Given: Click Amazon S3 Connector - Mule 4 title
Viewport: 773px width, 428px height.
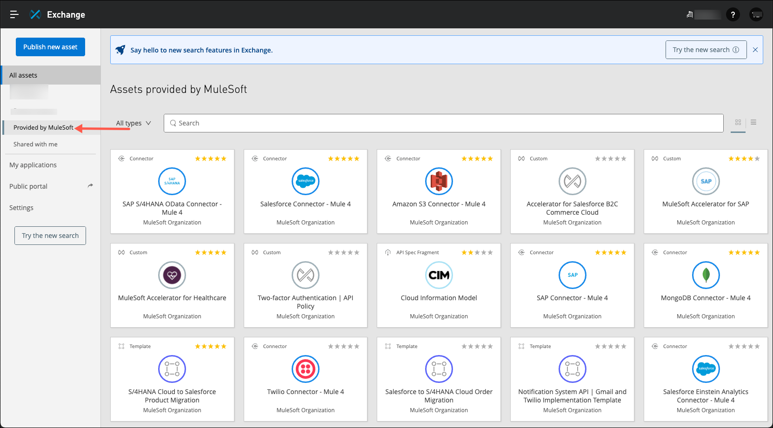Looking at the screenshot, I should click(x=439, y=204).
